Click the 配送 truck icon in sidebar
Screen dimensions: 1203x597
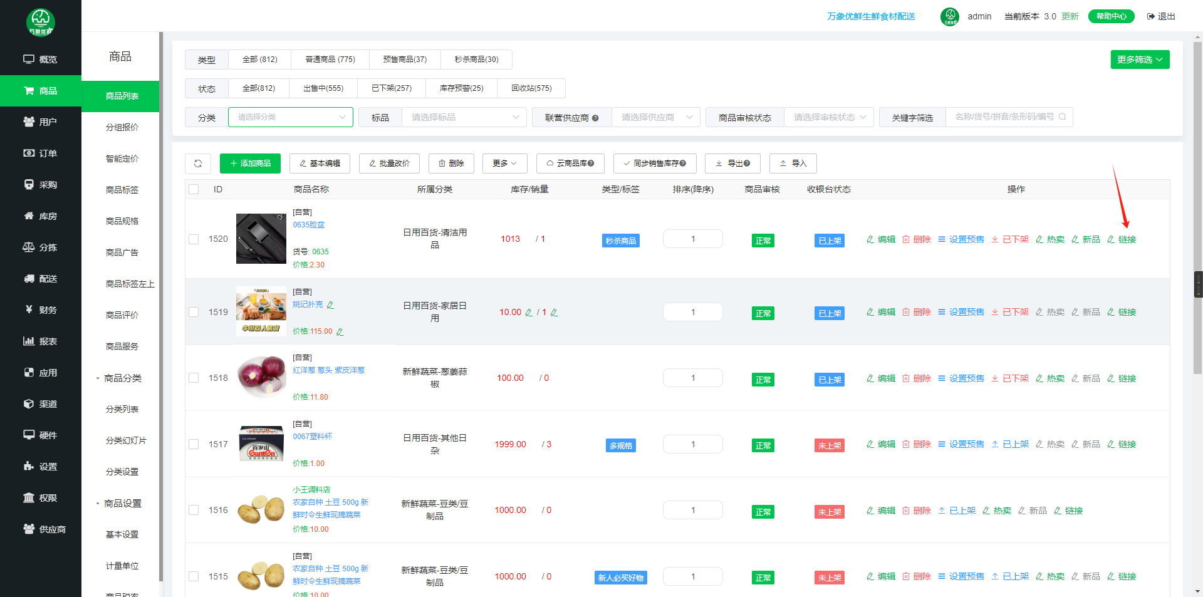29,279
